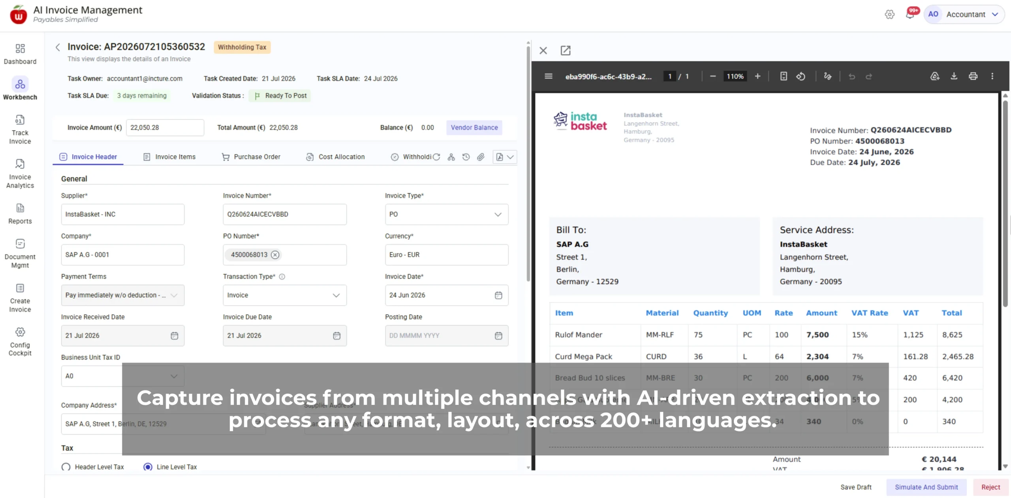Click the fit to page icon
This screenshot has width=1011, height=498.
pyautogui.click(x=784, y=76)
